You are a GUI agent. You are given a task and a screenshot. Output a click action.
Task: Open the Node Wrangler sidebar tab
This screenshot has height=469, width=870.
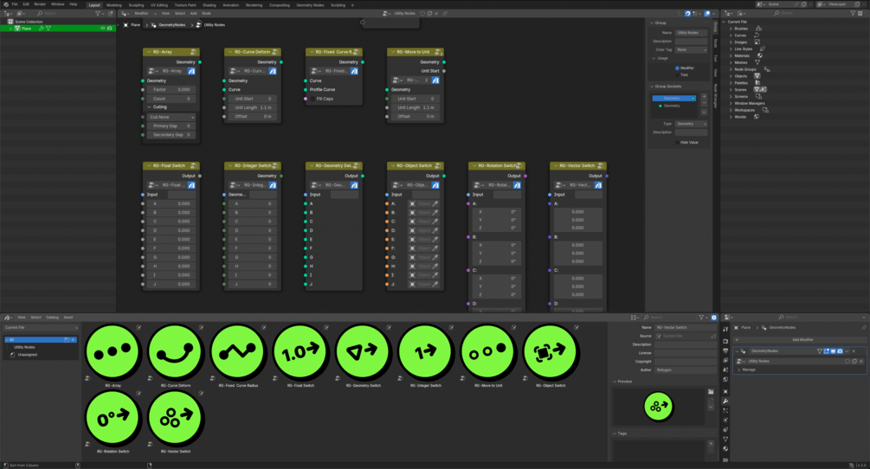click(x=716, y=95)
